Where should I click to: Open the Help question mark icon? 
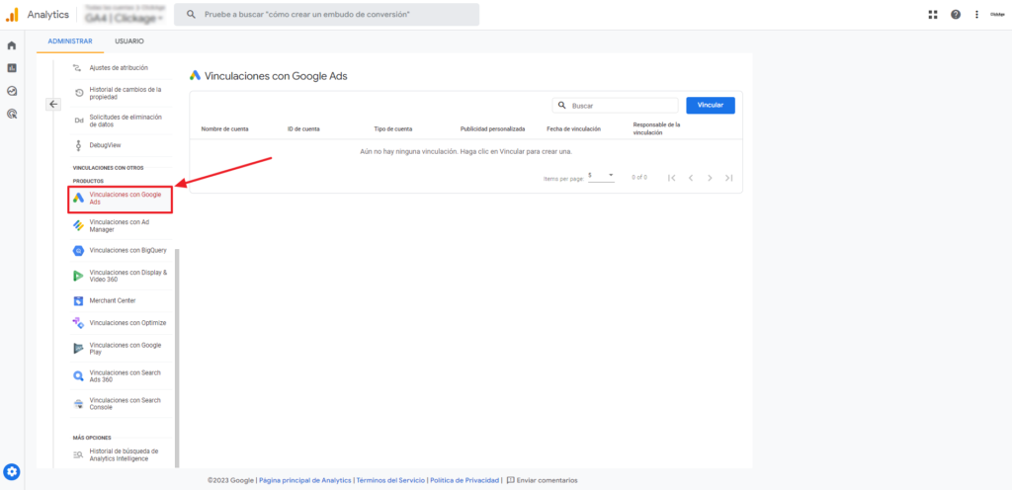(x=956, y=14)
